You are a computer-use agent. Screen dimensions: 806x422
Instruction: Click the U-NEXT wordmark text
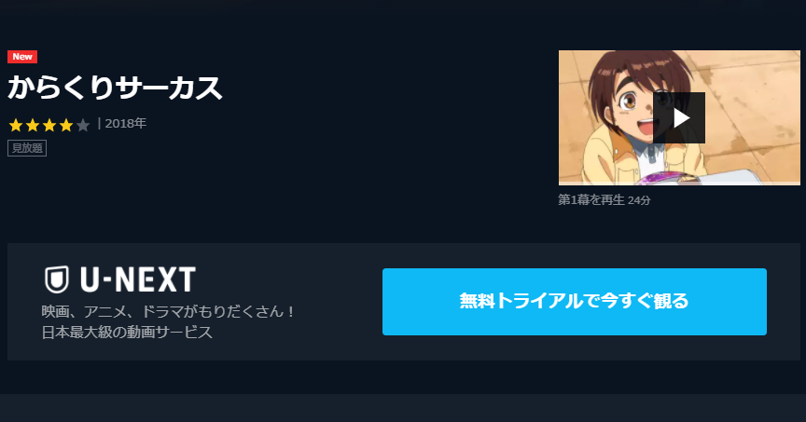click(138, 279)
